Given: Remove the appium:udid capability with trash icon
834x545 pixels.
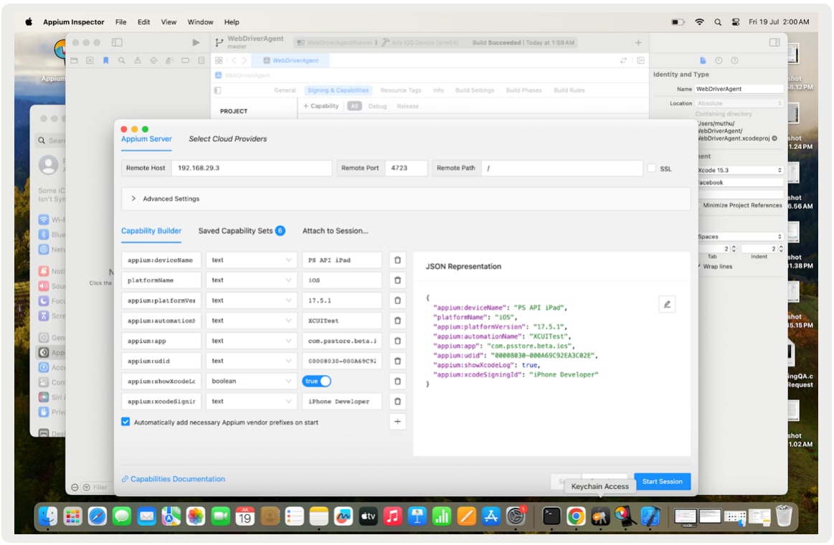Looking at the screenshot, I should [x=397, y=361].
